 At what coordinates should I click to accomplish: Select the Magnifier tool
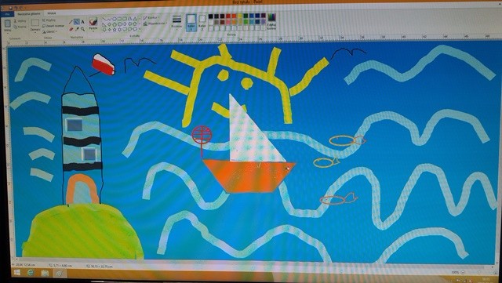click(x=82, y=29)
